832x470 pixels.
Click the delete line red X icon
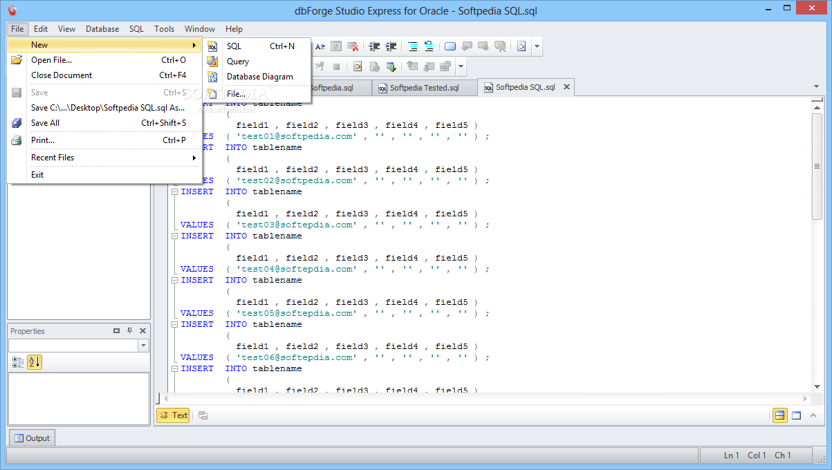tap(353, 46)
